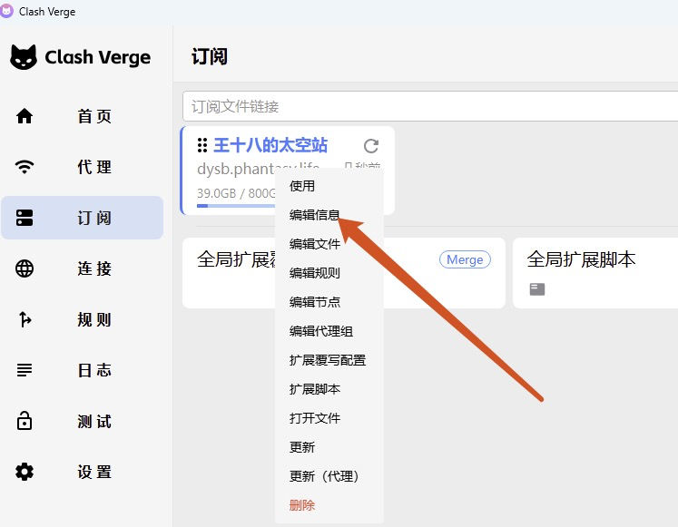
Task: Click the drag handle on subscription card
Action: click(202, 146)
